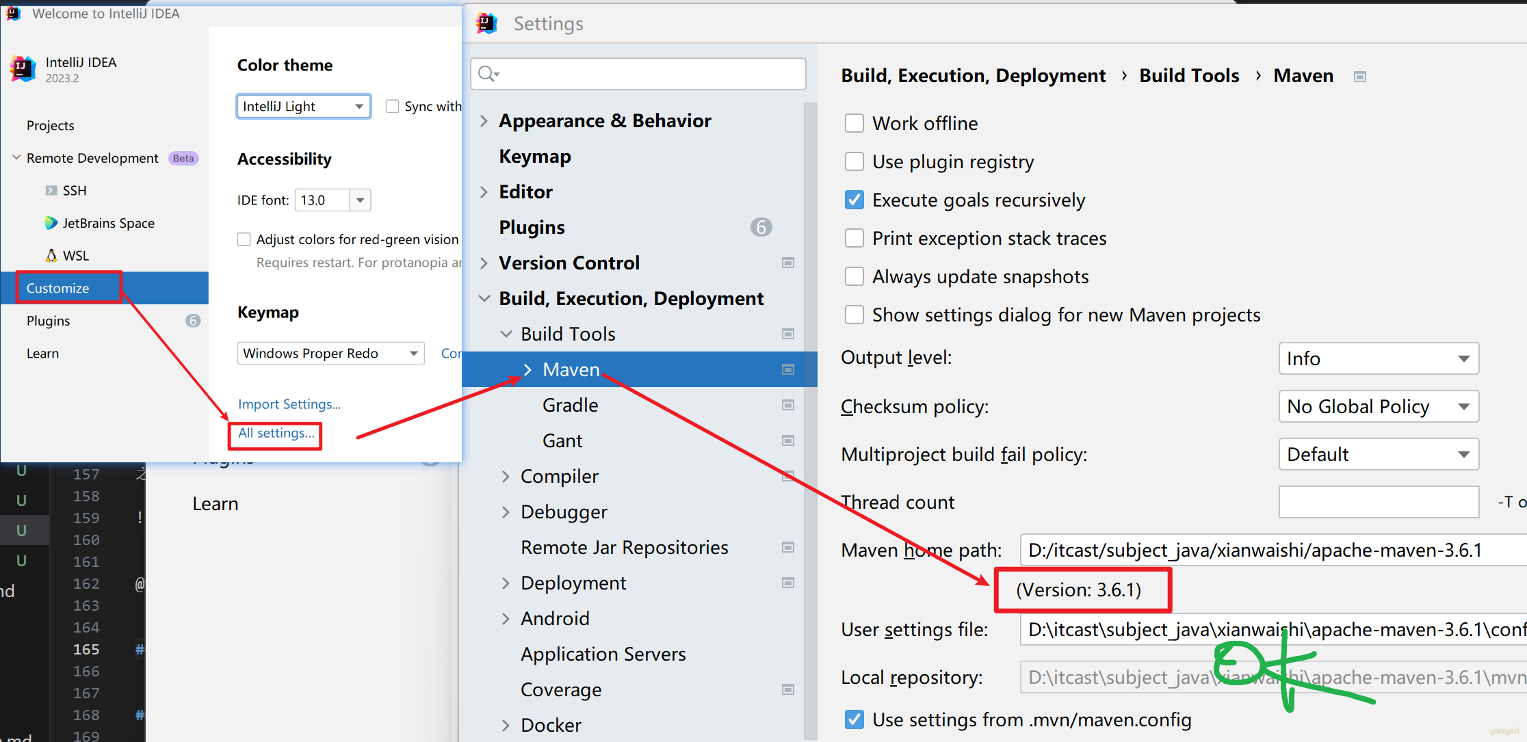Select Gradle settings page
The image size is (1527, 742).
click(571, 406)
